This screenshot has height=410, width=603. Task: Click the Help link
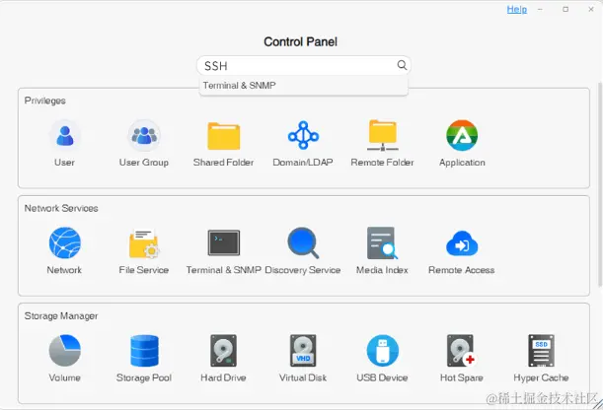(516, 9)
